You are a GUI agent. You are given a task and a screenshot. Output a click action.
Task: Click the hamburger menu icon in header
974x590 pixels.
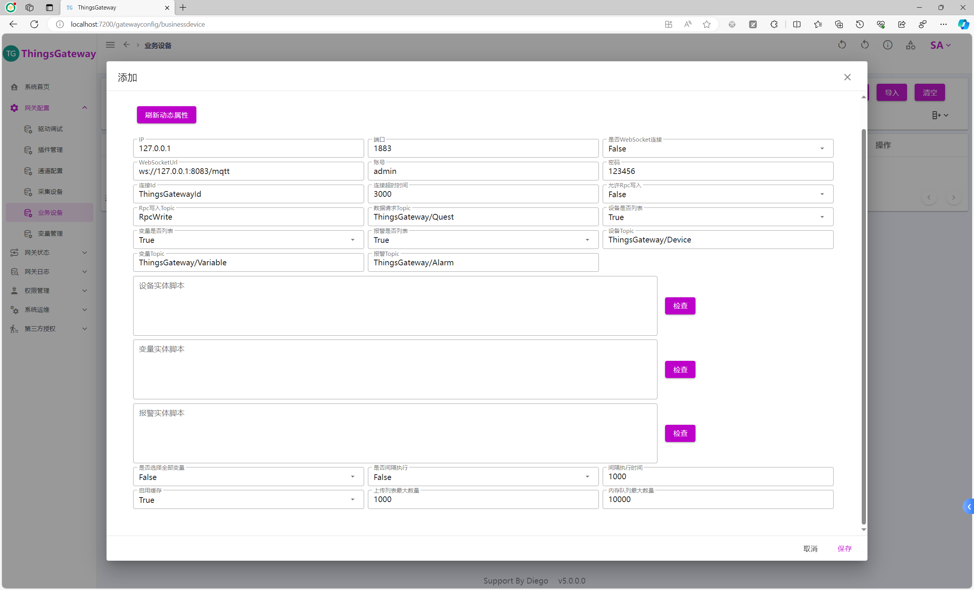(x=110, y=45)
